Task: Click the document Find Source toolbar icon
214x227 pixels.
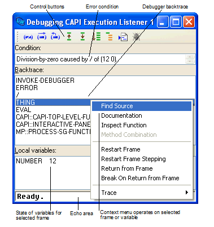Action: [123, 37]
